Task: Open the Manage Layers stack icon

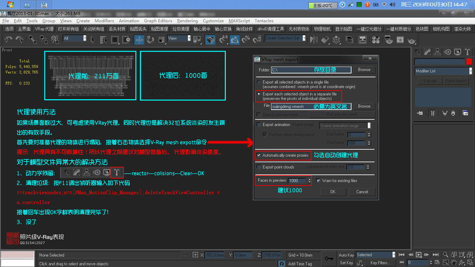Action: tap(349, 40)
